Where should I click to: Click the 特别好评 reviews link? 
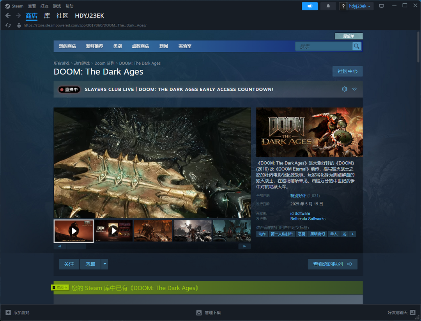coord(298,196)
